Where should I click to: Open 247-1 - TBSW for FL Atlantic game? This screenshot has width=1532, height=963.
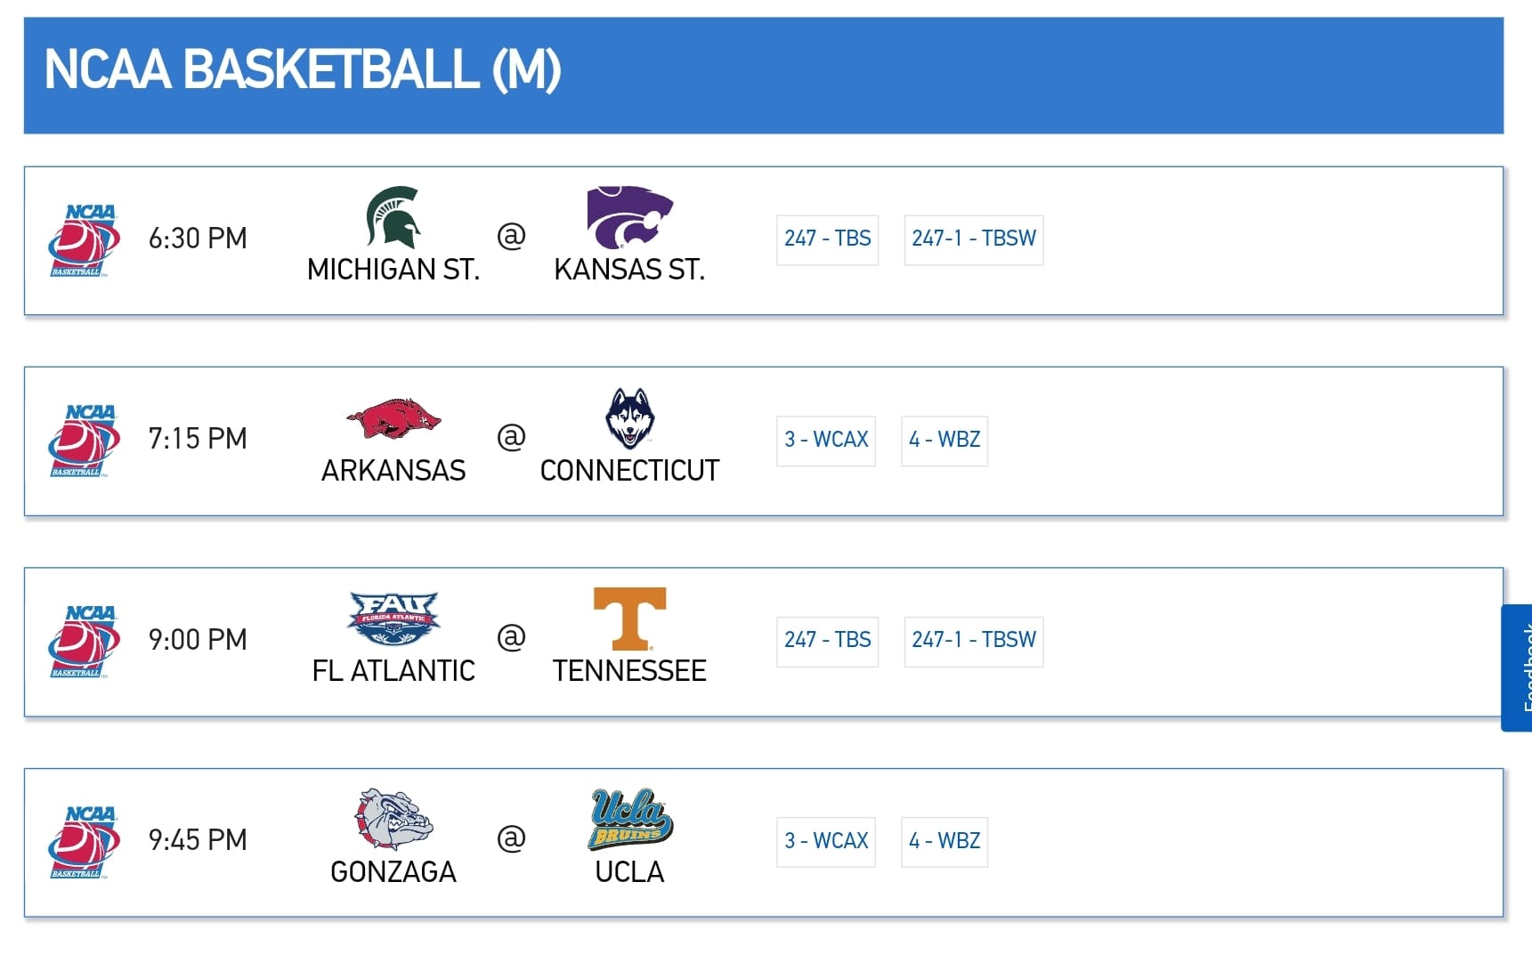coord(973,641)
